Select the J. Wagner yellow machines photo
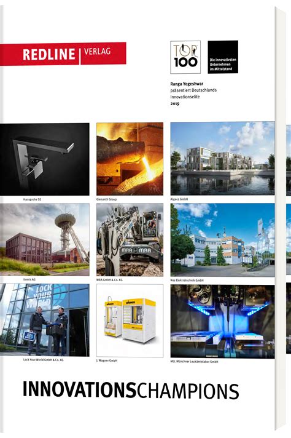 (x=130, y=321)
